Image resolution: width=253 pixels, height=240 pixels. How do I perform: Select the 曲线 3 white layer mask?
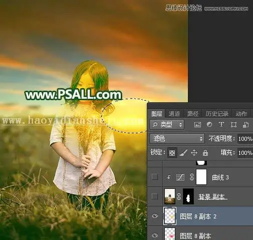point(201,177)
